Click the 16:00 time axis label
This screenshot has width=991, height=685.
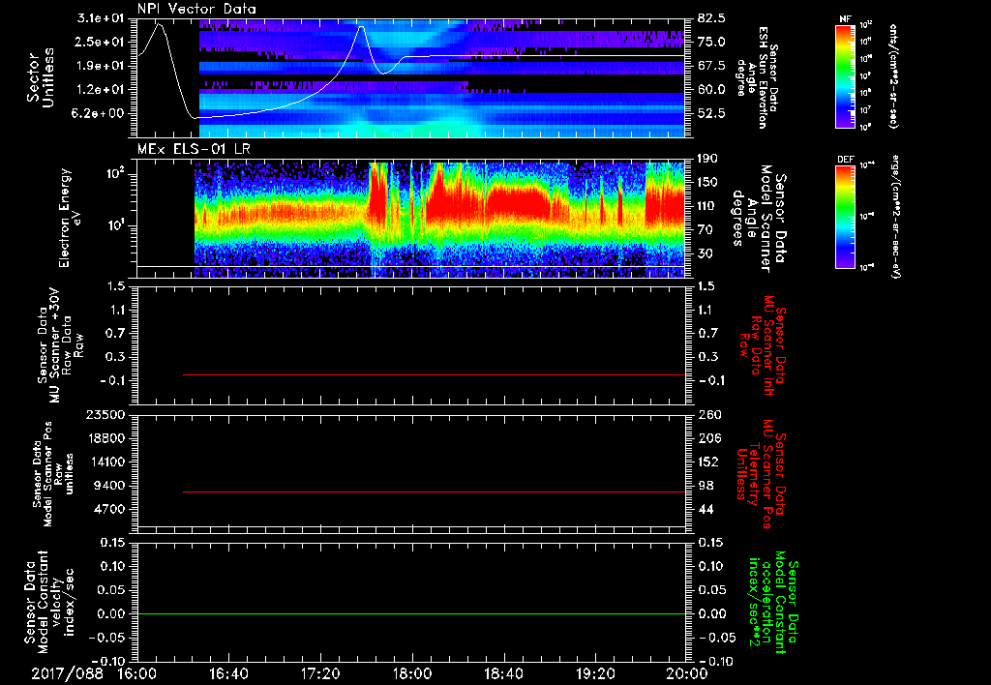[x=137, y=673]
